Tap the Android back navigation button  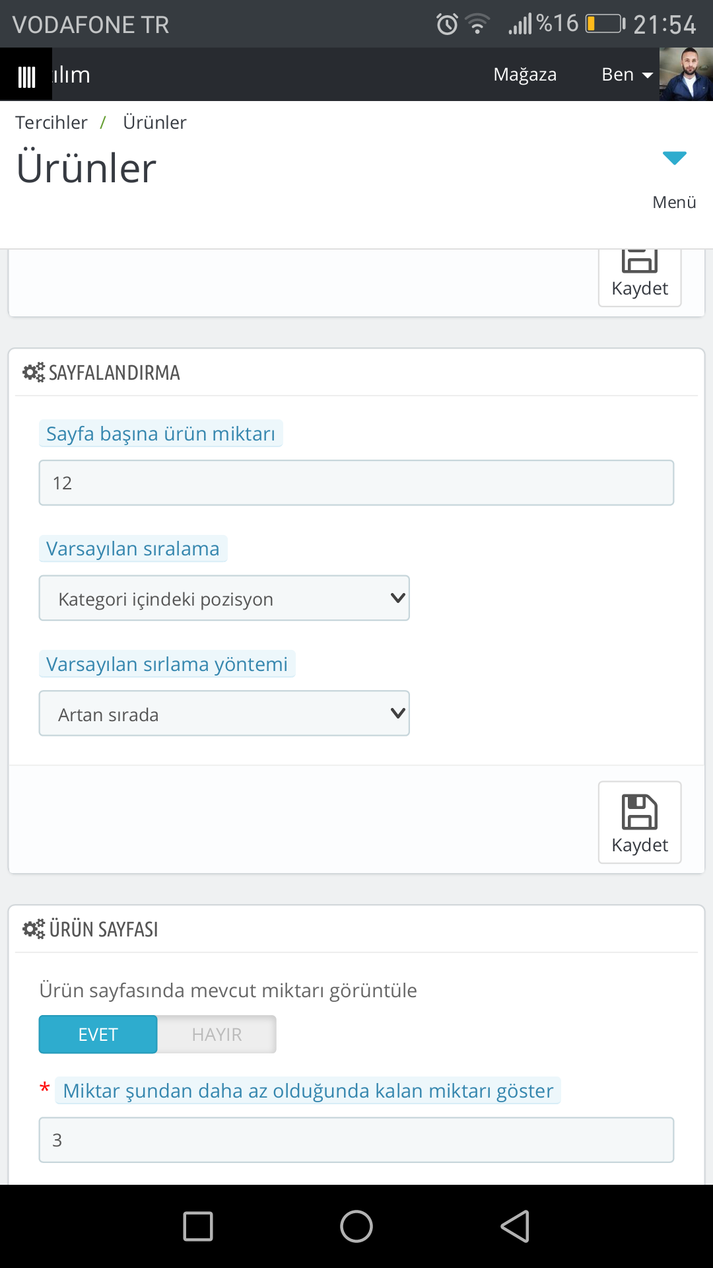coord(516,1226)
